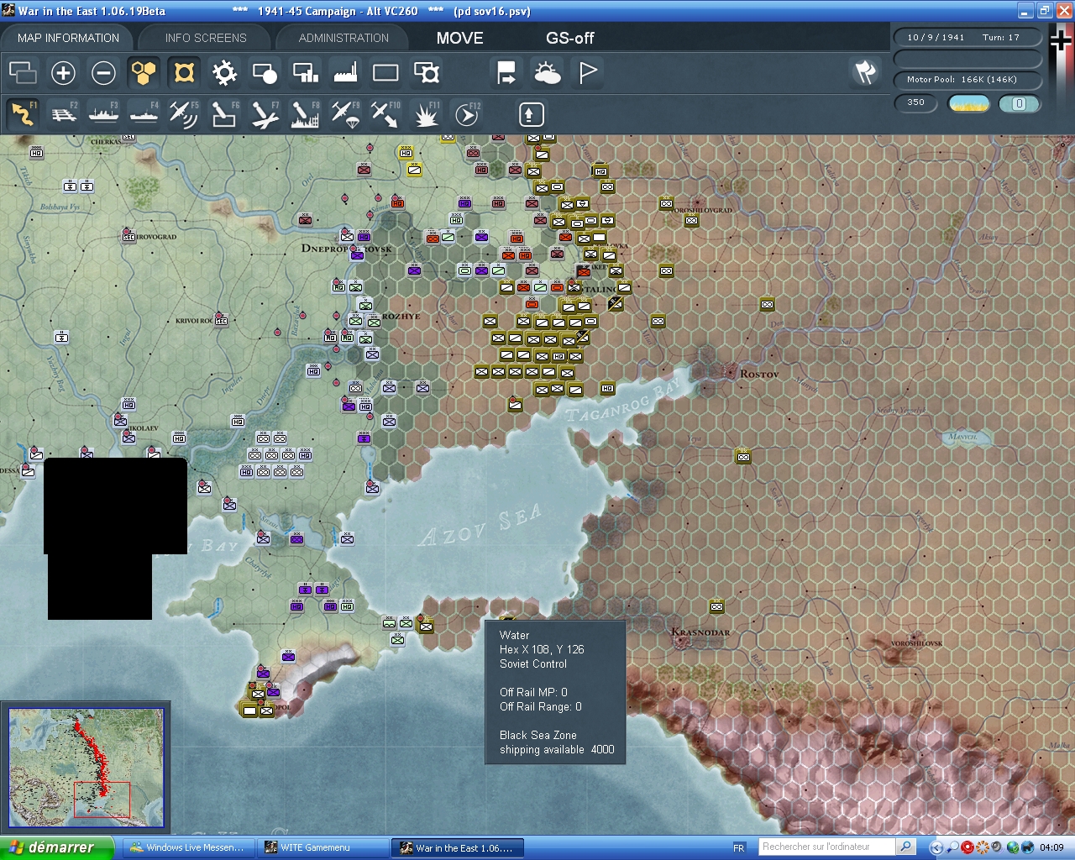The image size is (1075, 860).
Task: Expand the INFO SCREENS menu tab
Action: 204,37
